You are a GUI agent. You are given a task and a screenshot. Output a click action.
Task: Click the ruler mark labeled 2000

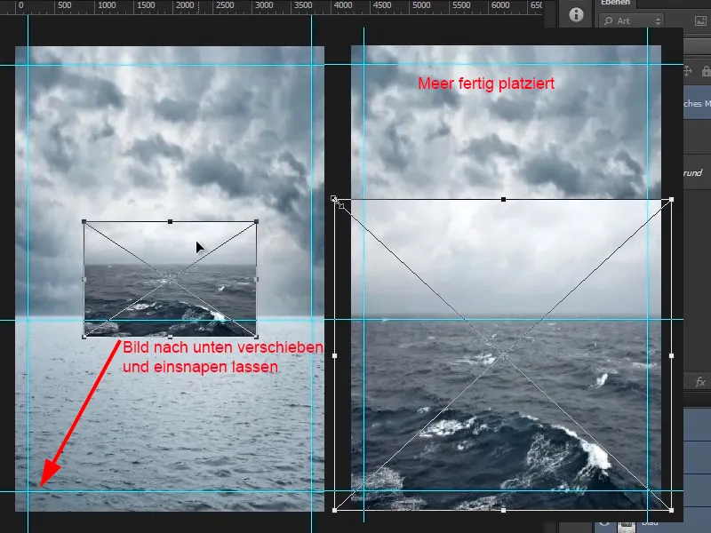tap(185, 5)
